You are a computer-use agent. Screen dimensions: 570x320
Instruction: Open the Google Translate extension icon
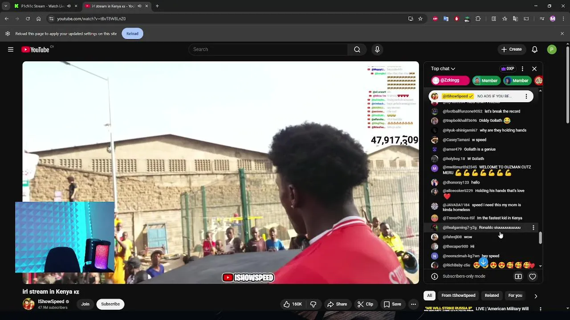[446, 19]
